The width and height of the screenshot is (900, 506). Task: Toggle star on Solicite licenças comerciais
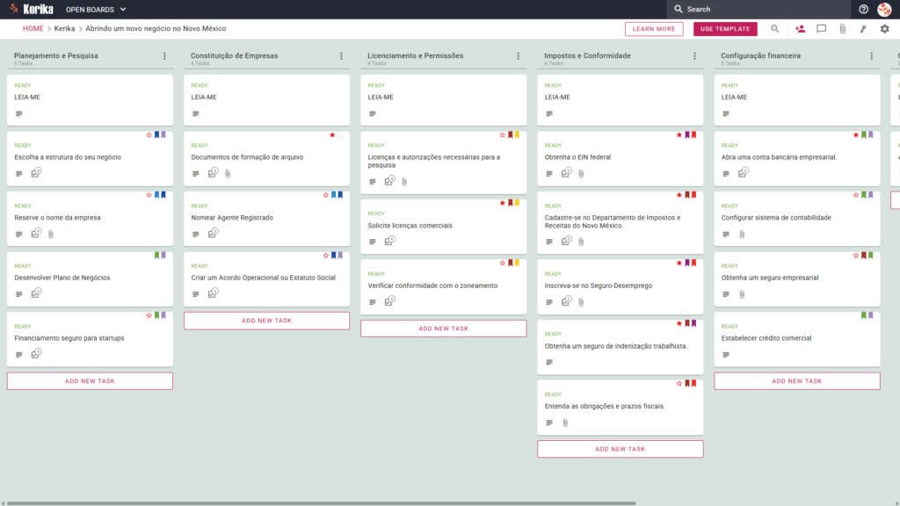click(x=503, y=203)
